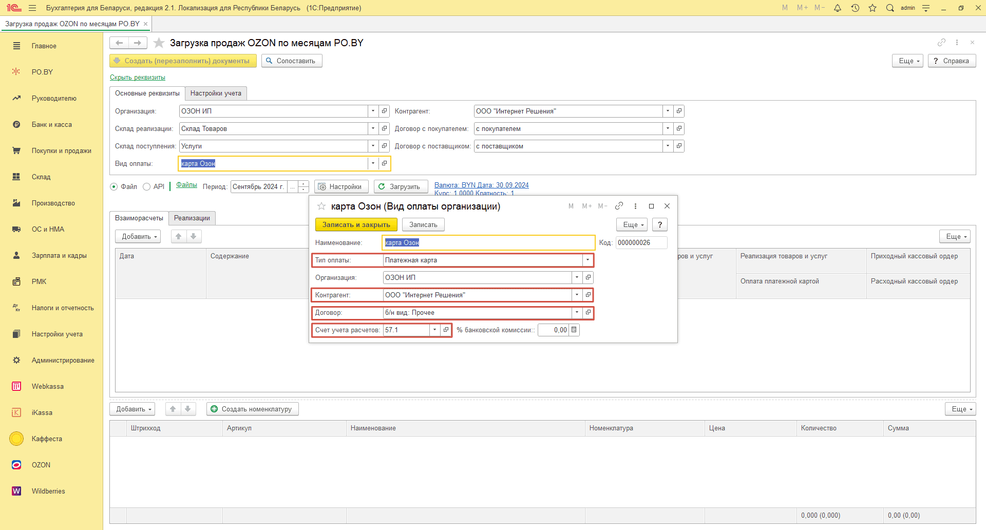
Task: Navigate forward with the right arrow button
Action: 138,43
